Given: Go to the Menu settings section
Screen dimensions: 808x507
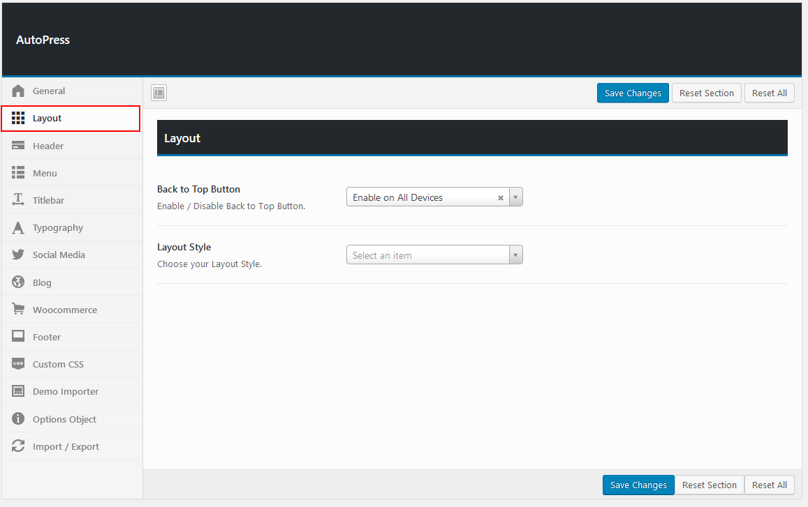Looking at the screenshot, I should click(72, 173).
